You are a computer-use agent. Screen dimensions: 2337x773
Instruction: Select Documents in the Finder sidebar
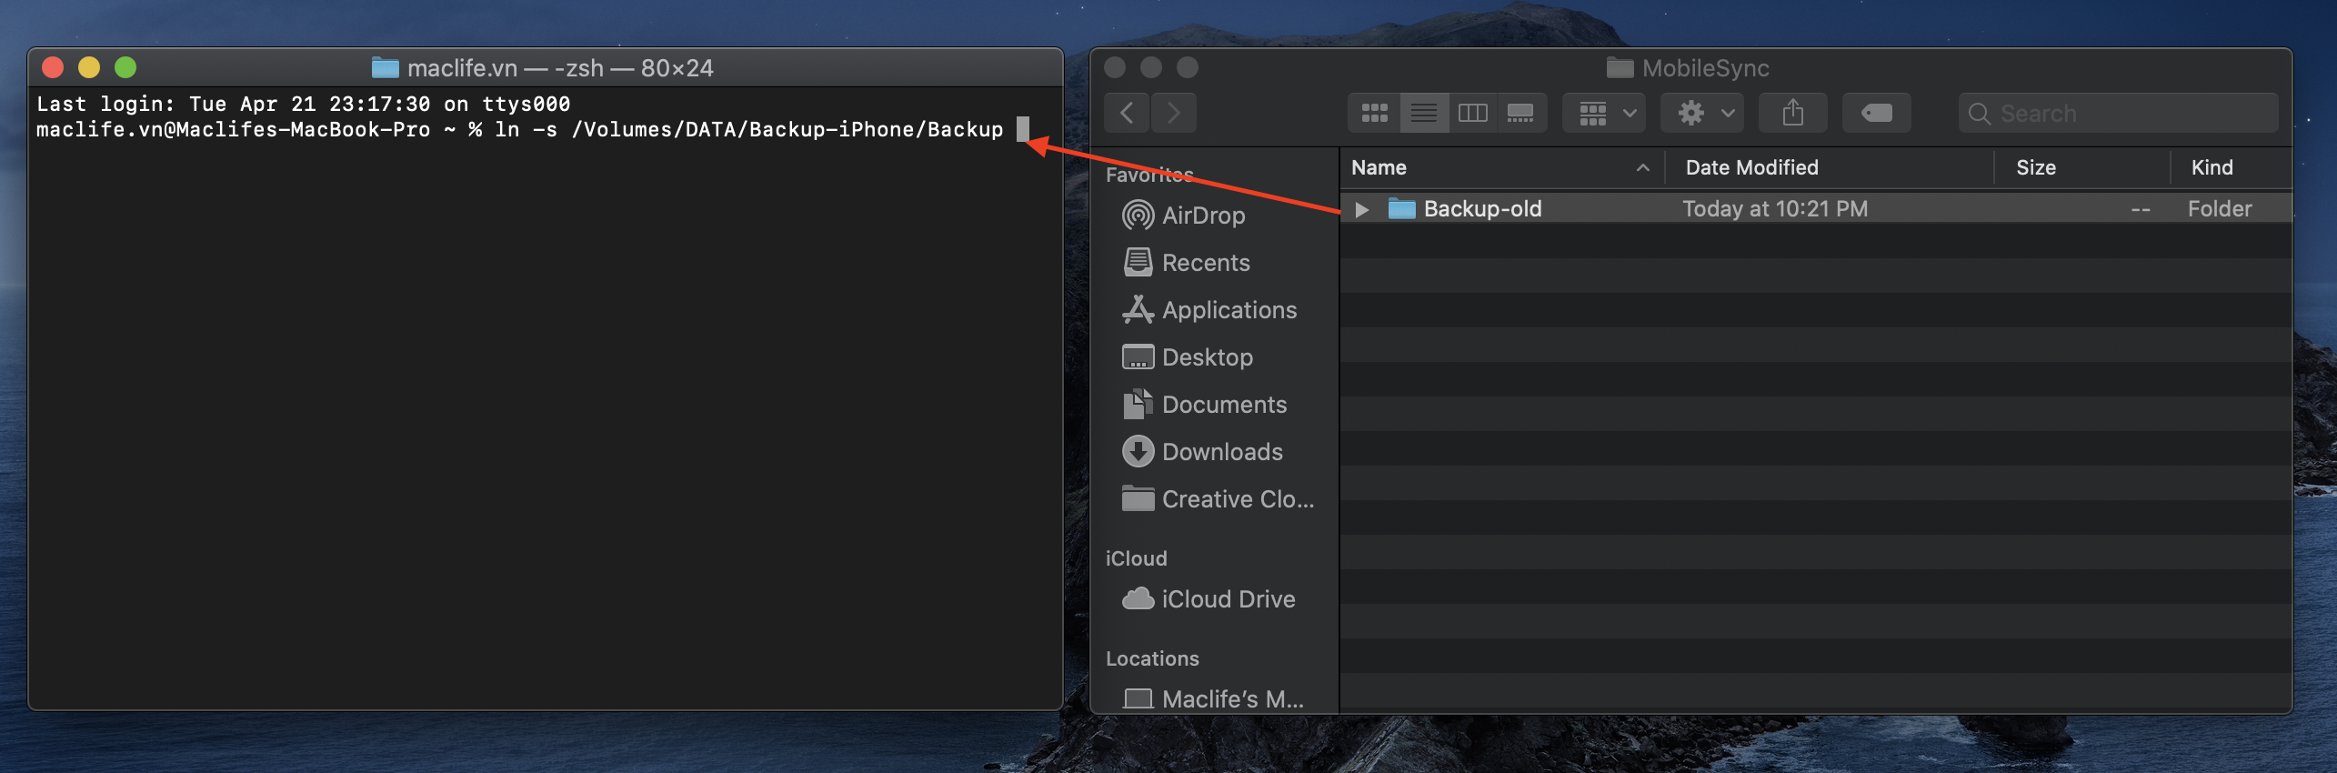pos(1223,405)
